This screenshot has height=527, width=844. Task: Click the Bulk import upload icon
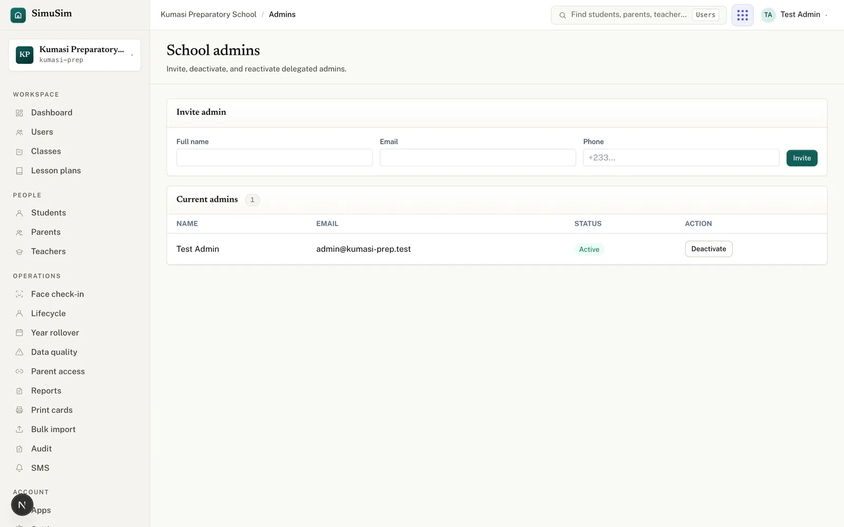tap(20, 430)
